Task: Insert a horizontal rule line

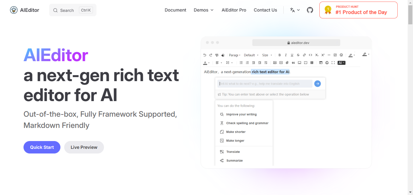Action: pyautogui.click(x=329, y=55)
